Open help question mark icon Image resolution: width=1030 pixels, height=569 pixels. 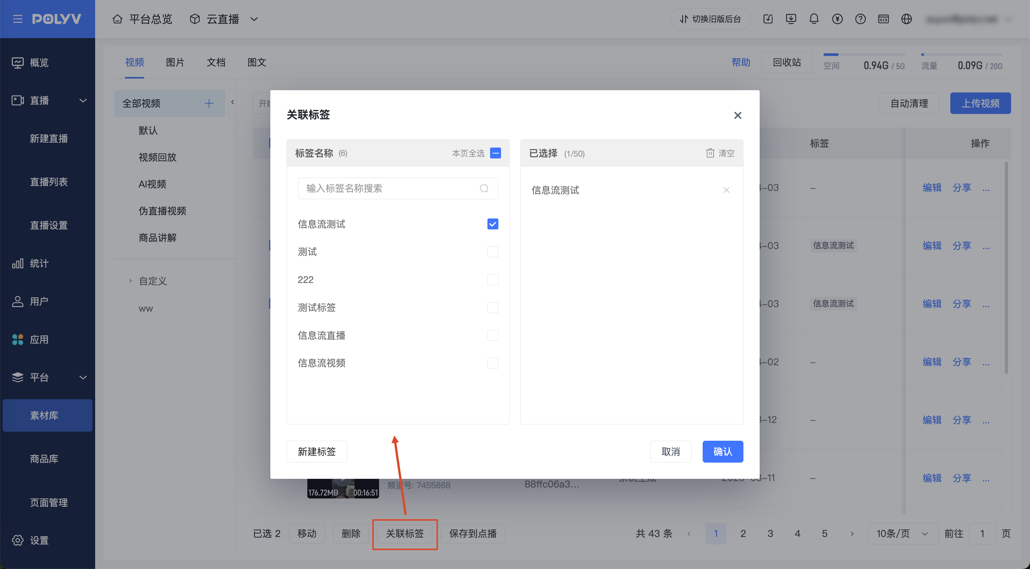[x=860, y=19]
